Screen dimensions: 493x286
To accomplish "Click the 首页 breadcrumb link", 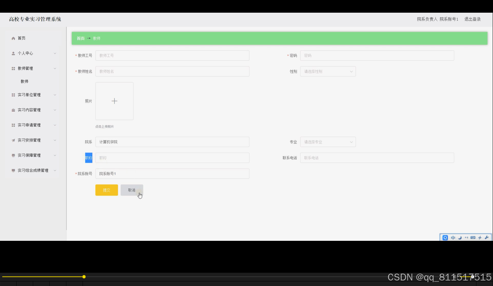I will tap(81, 38).
